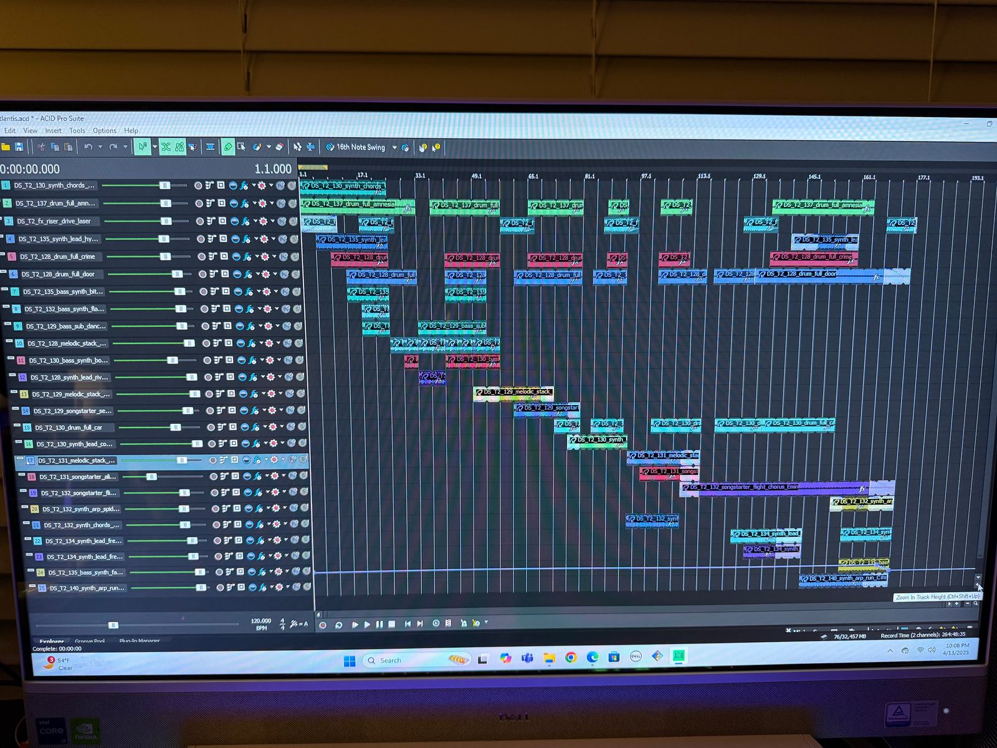Open the Insert menu
Image resolution: width=997 pixels, height=748 pixels.
pos(53,131)
